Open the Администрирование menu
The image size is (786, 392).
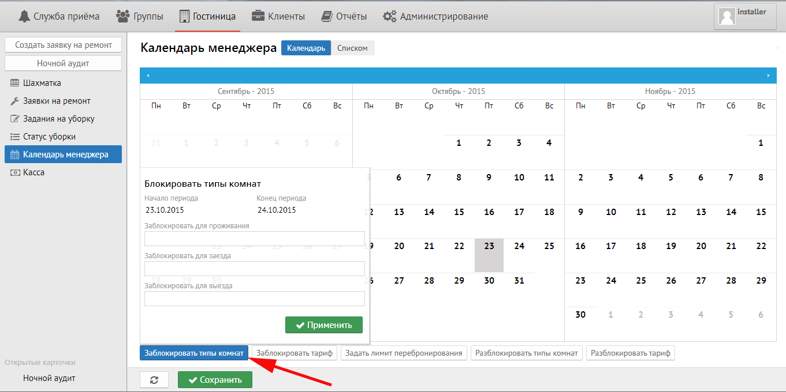click(435, 16)
